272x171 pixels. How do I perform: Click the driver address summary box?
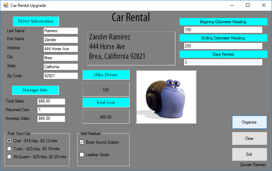(x=131, y=48)
